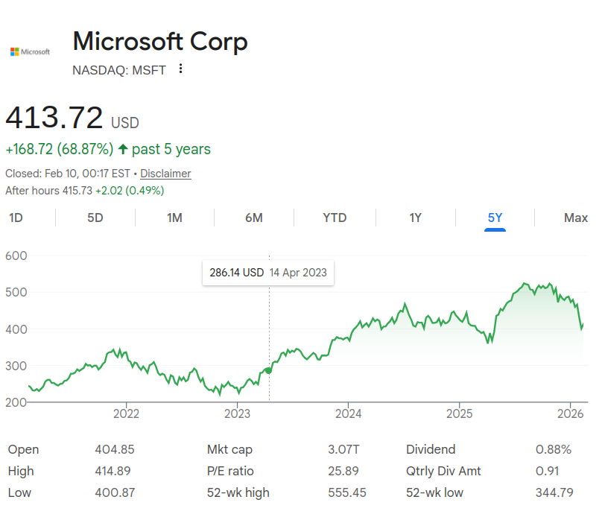Click the Microsoft Corp title
The image size is (602, 520).
pyautogui.click(x=160, y=41)
